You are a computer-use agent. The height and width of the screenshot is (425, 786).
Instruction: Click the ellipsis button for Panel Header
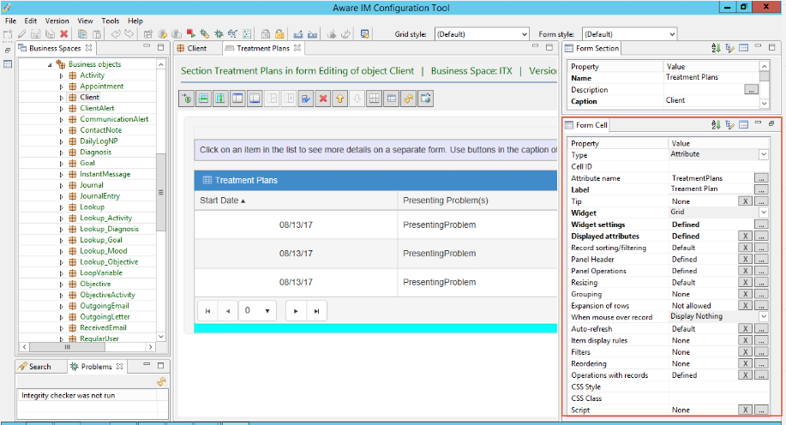point(761,259)
